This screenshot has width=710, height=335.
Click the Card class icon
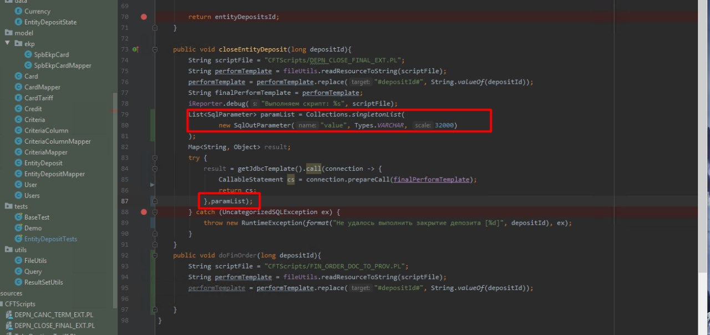coord(18,77)
